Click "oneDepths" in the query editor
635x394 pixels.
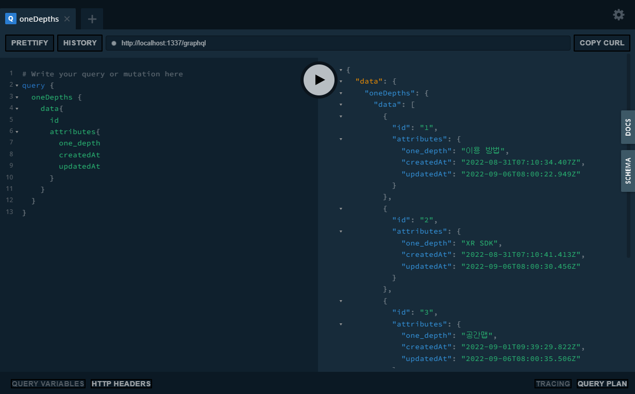tap(52, 97)
